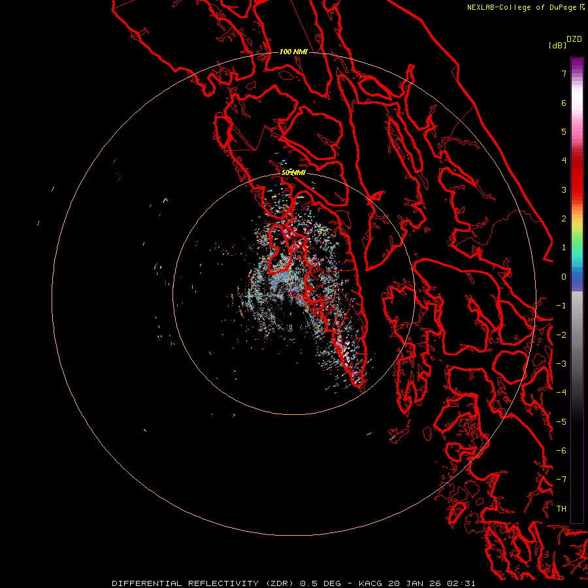This screenshot has width=588, height=588.
Task: Click the DZD legend title
Action: pos(574,39)
